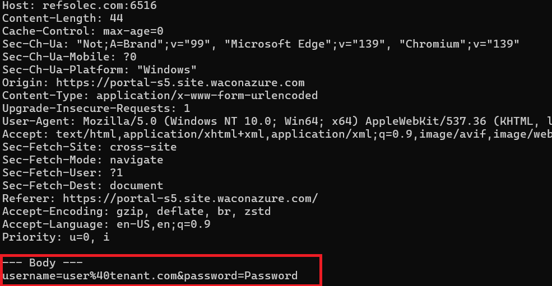Open the Referer URL link

coord(190,198)
